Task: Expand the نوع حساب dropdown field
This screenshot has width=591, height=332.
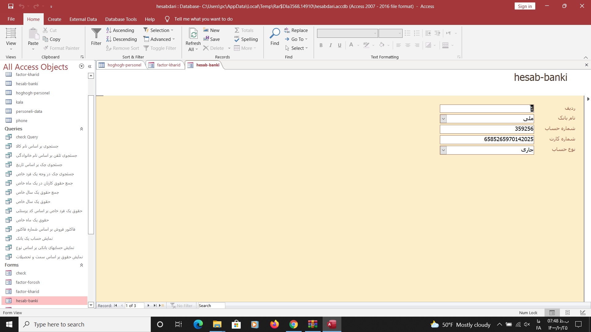Action: pos(443,150)
